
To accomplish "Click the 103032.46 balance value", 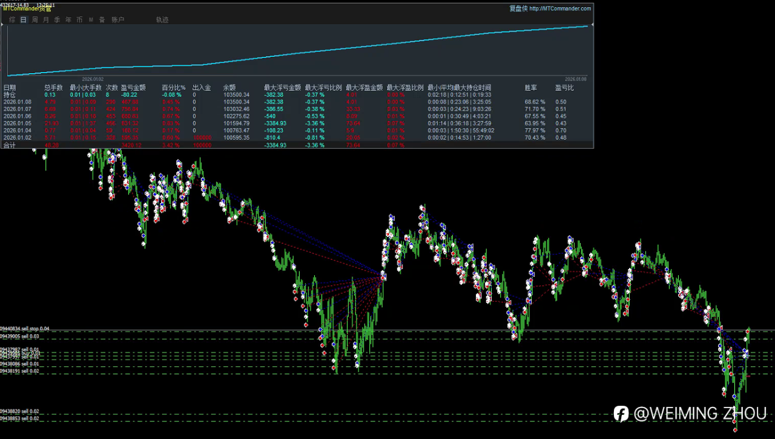I will (236, 109).
